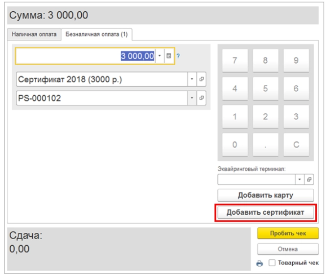Screen dimensions: 326x278
Task: Tap keypad digit 2
Action: [265, 117]
